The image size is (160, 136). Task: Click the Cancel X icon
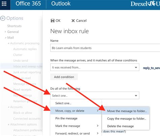click(x=73, y=21)
